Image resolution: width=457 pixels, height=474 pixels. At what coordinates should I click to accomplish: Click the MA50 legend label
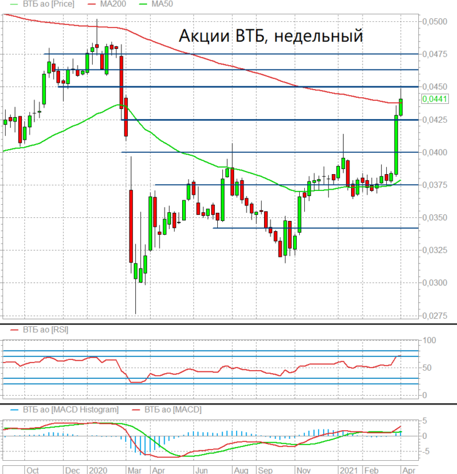coord(162,4)
